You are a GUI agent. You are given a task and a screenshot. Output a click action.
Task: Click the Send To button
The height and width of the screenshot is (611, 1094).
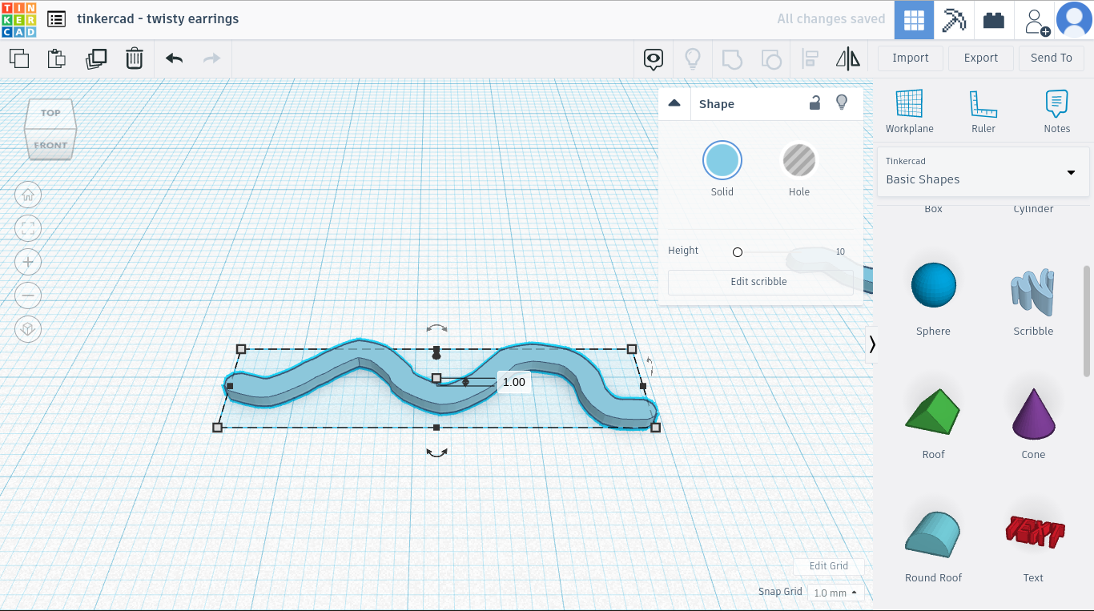coord(1052,58)
